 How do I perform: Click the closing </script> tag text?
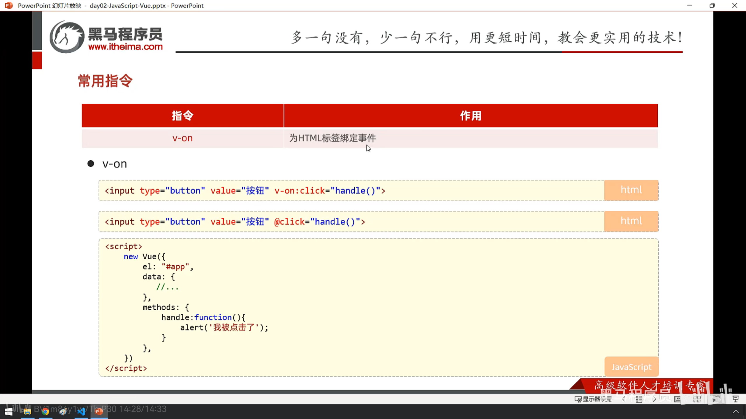coord(126,368)
